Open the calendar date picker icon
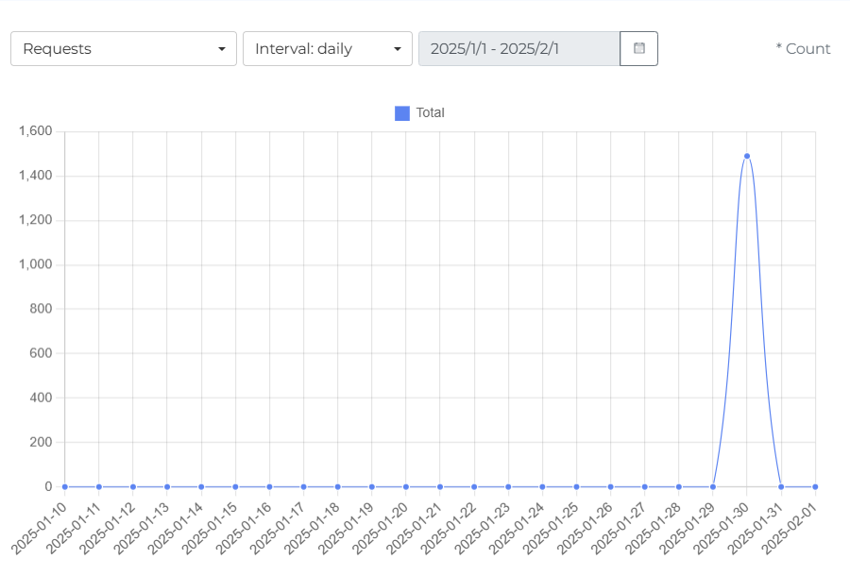850x576 pixels. (638, 49)
